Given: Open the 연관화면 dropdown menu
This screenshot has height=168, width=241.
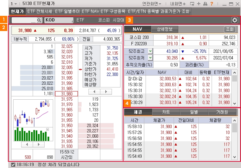Looking at the screenshot, I should [152, 4].
